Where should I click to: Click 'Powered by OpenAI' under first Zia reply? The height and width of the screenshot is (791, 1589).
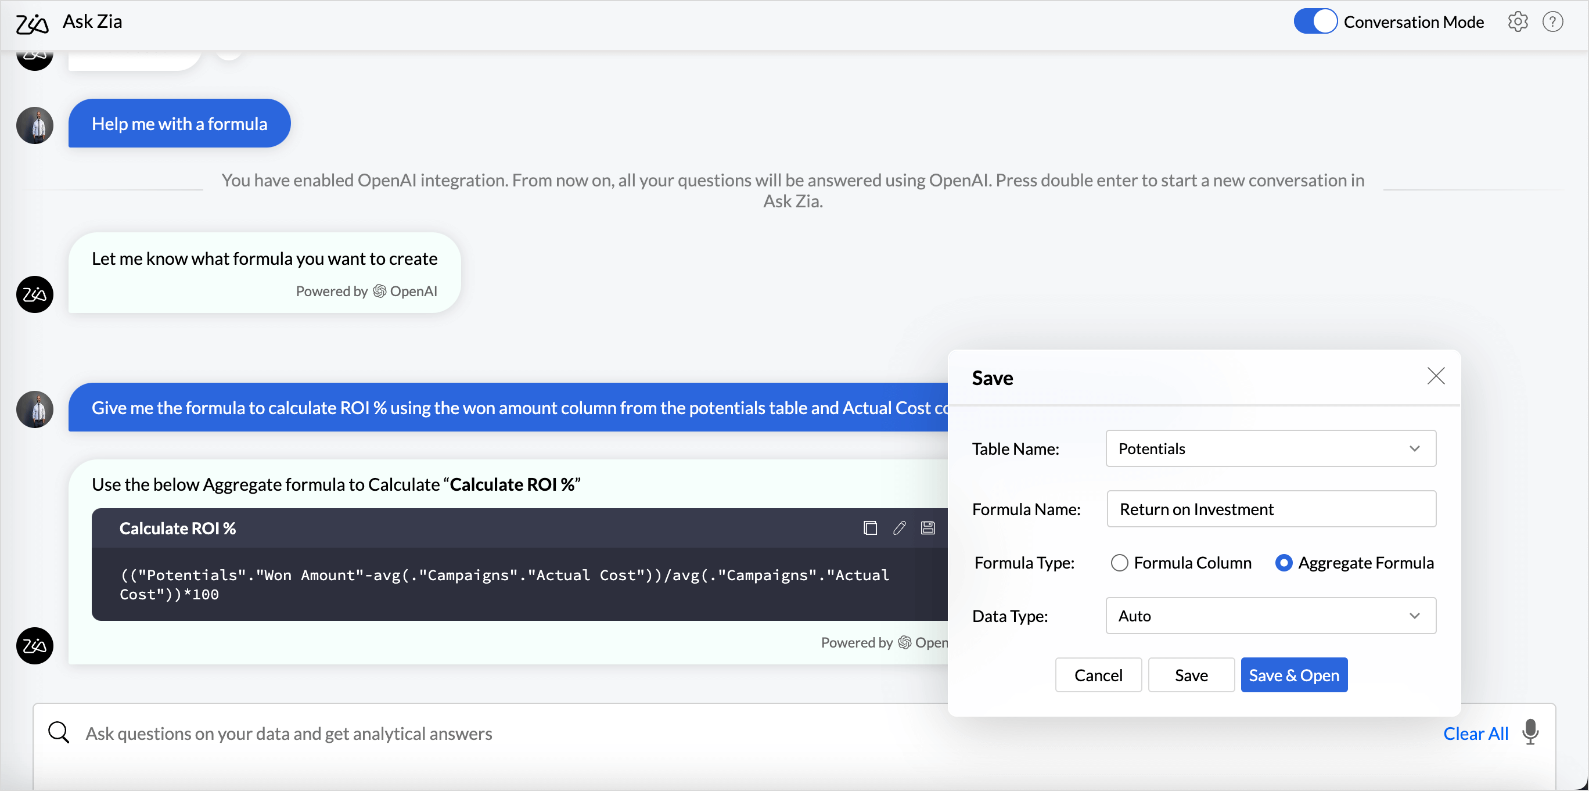pos(366,291)
